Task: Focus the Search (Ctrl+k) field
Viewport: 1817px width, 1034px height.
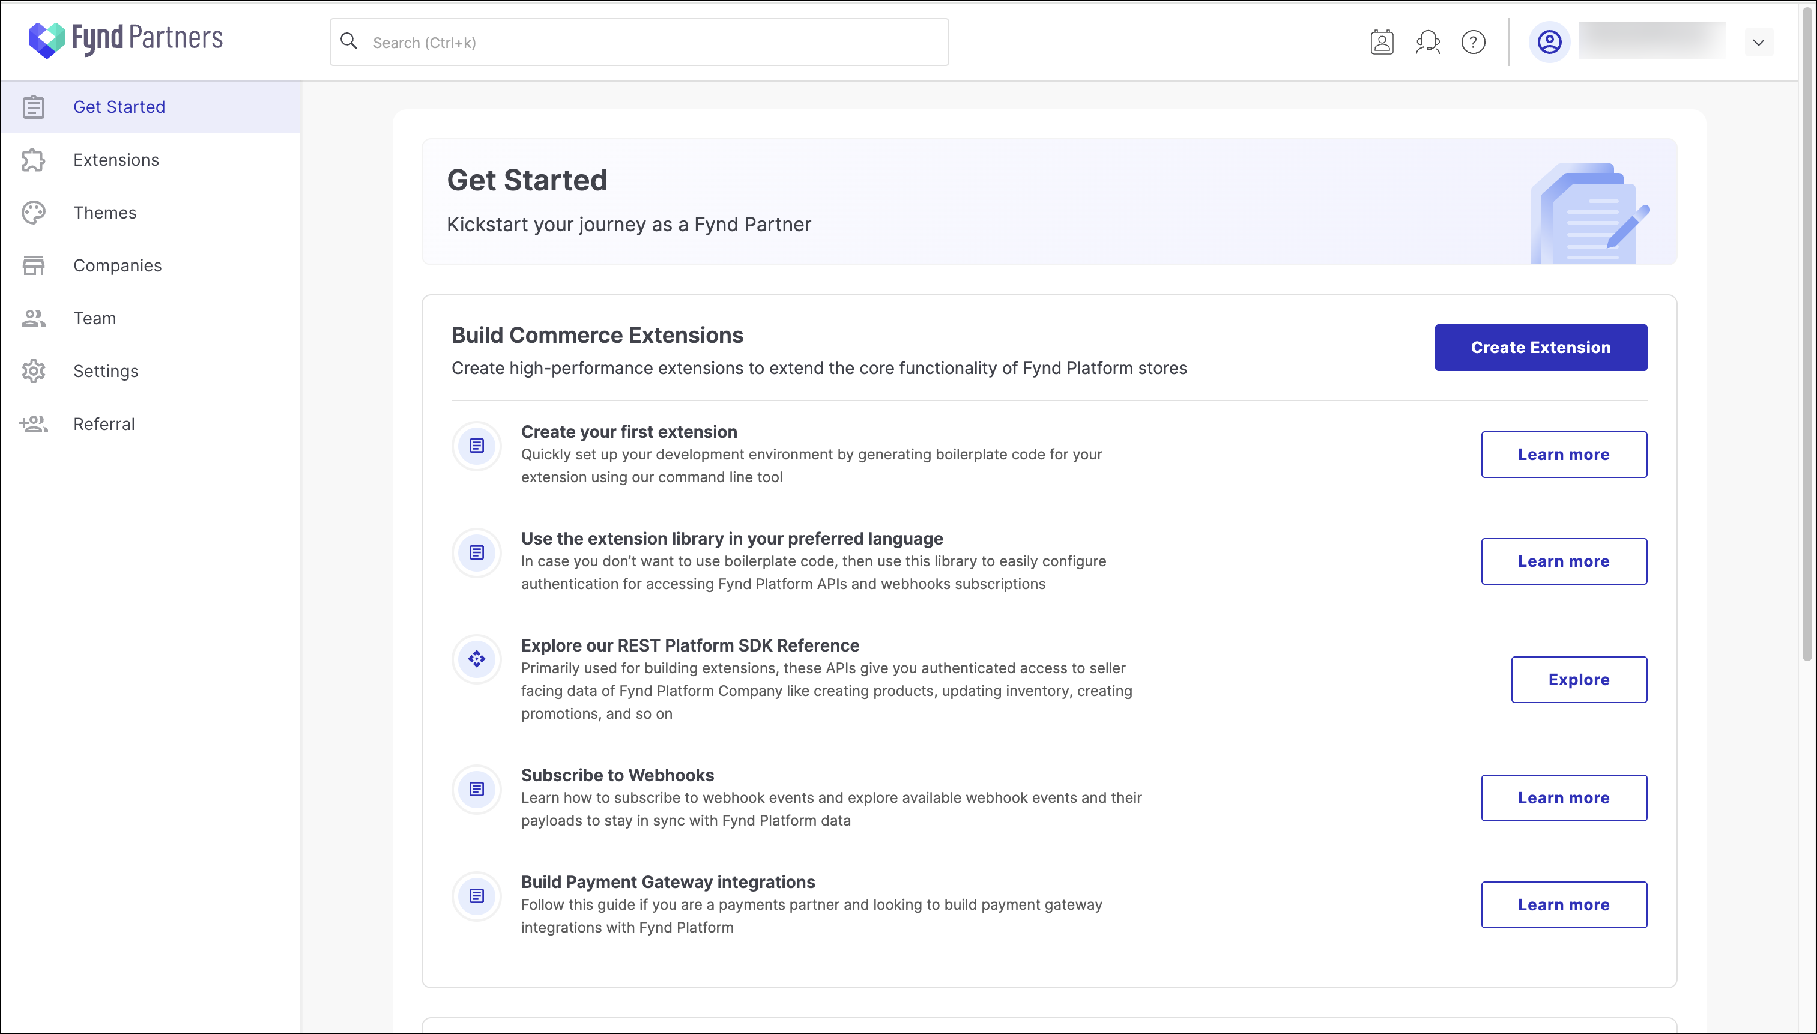Action: click(x=639, y=42)
